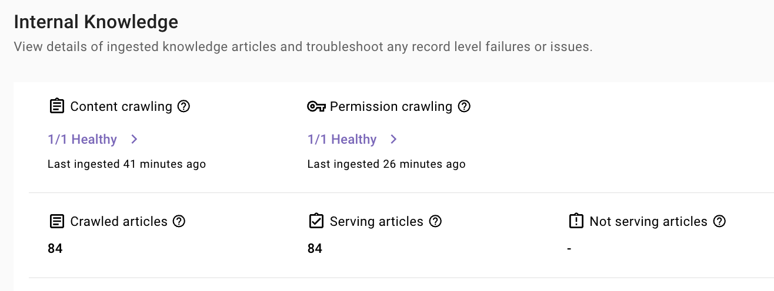Show help for Crawled articles
The width and height of the screenshot is (774, 291).
coord(179,221)
